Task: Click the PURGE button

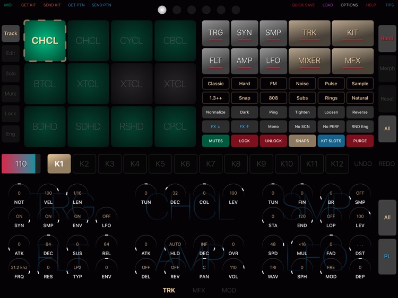Action: click(x=360, y=141)
